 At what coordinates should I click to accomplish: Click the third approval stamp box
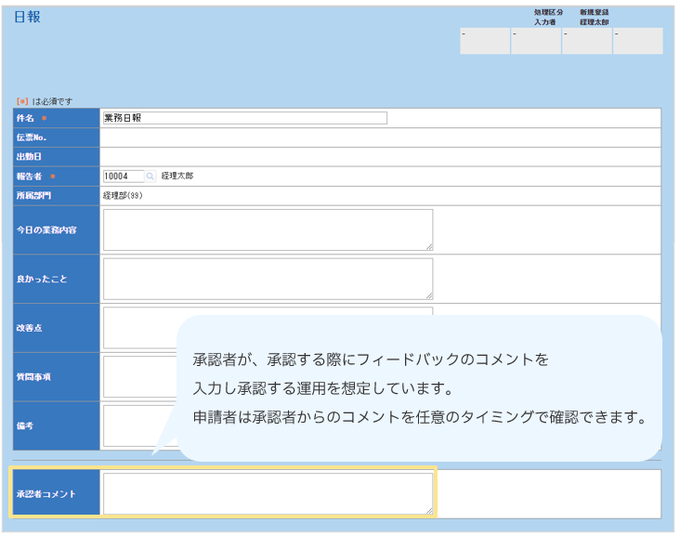coord(587,41)
